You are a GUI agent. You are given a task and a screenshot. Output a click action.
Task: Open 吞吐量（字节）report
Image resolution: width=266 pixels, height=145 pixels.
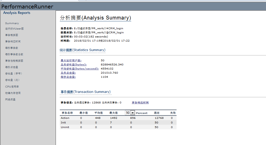tap(14, 74)
